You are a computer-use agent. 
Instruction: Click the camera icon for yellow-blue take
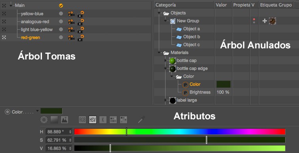(71, 14)
